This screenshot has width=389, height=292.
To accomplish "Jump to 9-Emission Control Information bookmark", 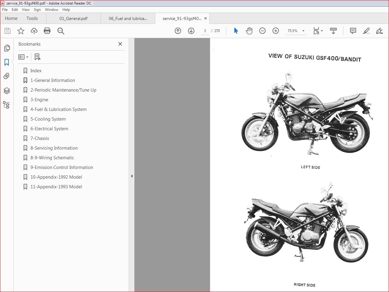I will click(62, 167).
